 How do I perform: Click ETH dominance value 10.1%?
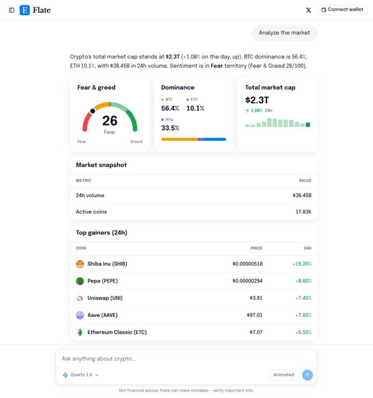click(x=195, y=108)
